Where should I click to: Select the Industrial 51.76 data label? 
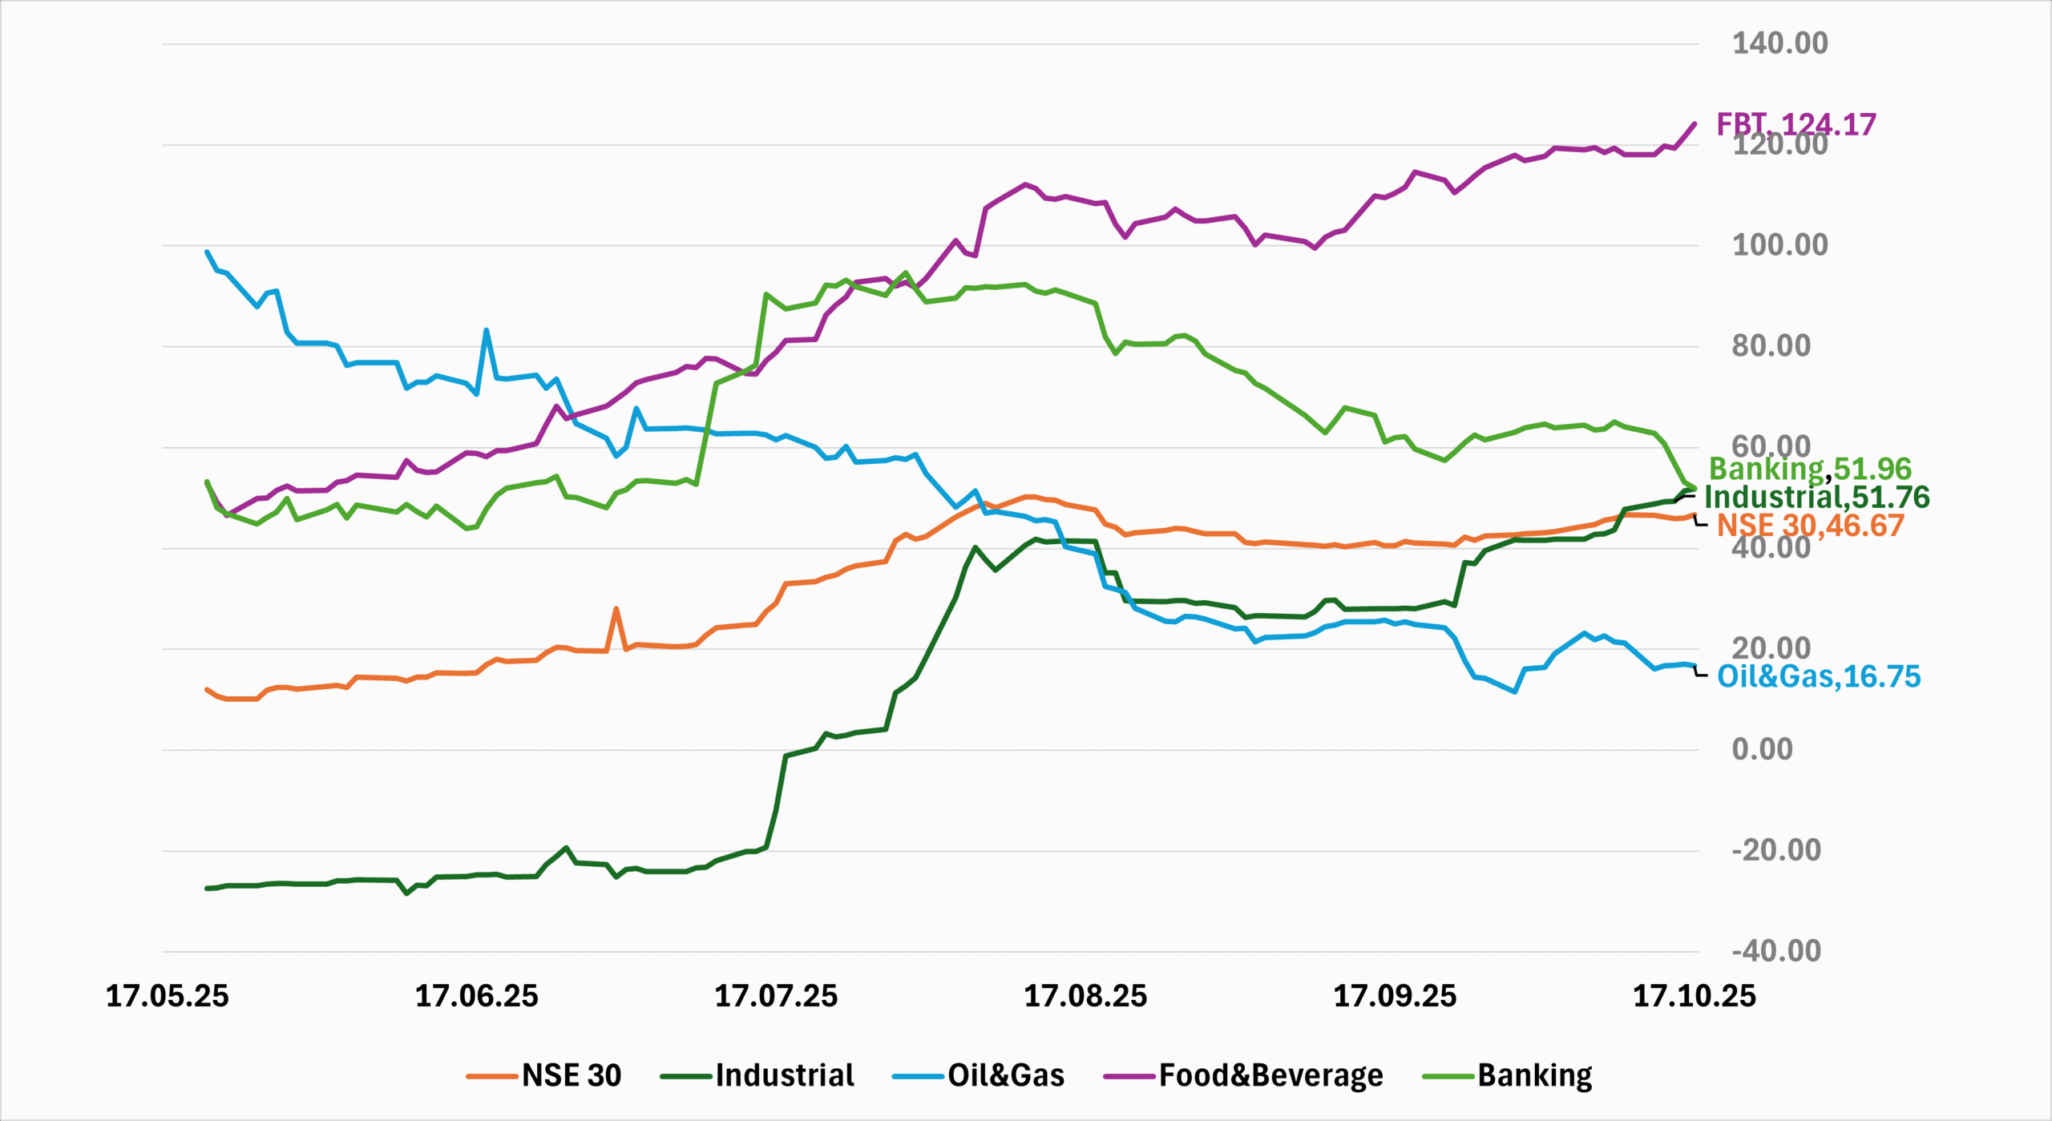pos(1816,497)
